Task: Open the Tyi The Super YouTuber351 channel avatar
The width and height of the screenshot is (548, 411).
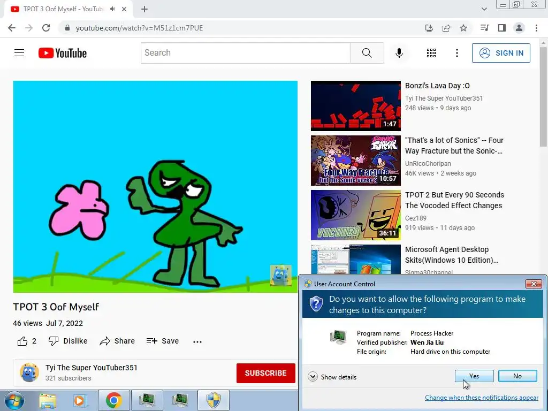Action: pyautogui.click(x=29, y=372)
